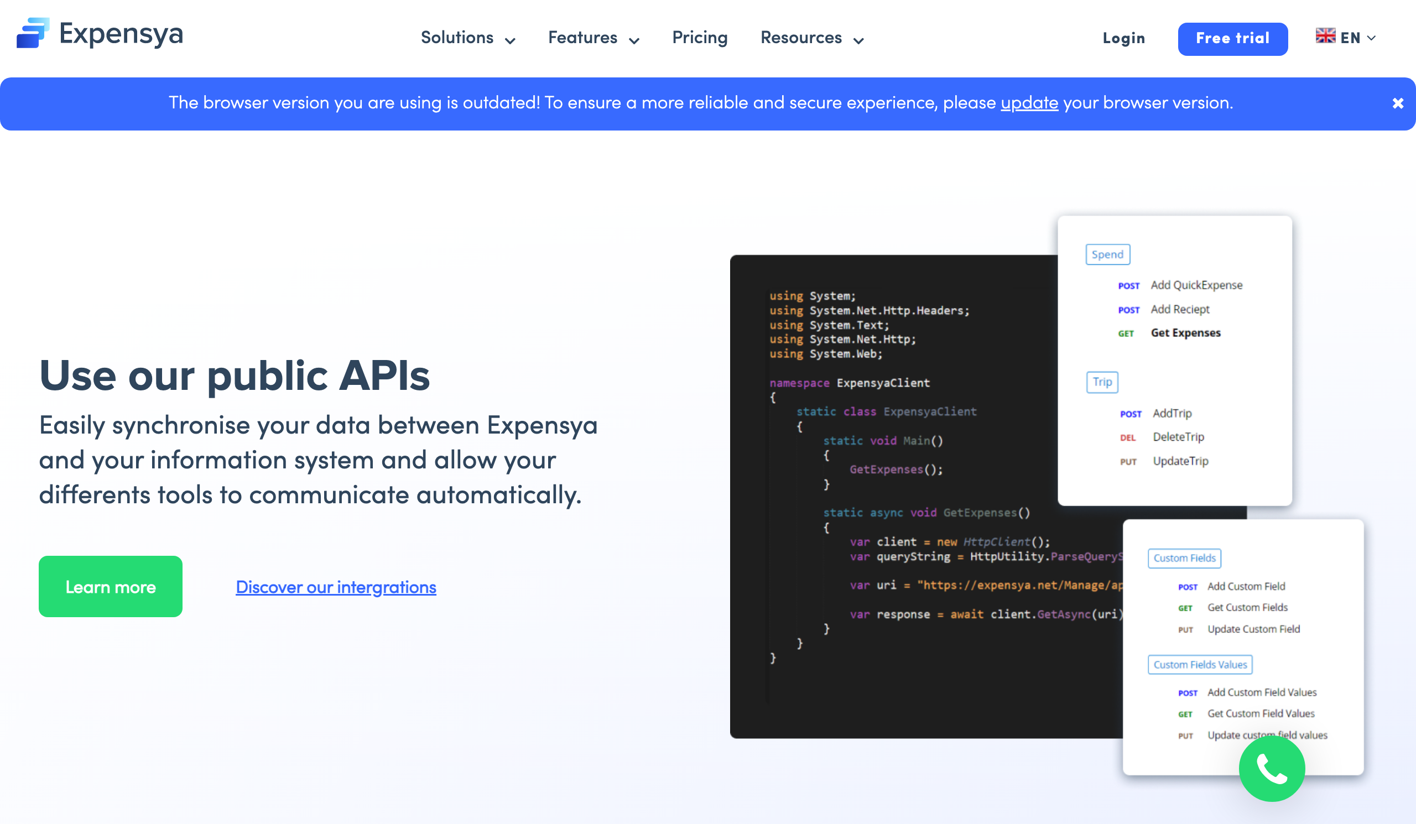Dismiss the outdated browser banner
The height and width of the screenshot is (824, 1416).
tap(1397, 103)
